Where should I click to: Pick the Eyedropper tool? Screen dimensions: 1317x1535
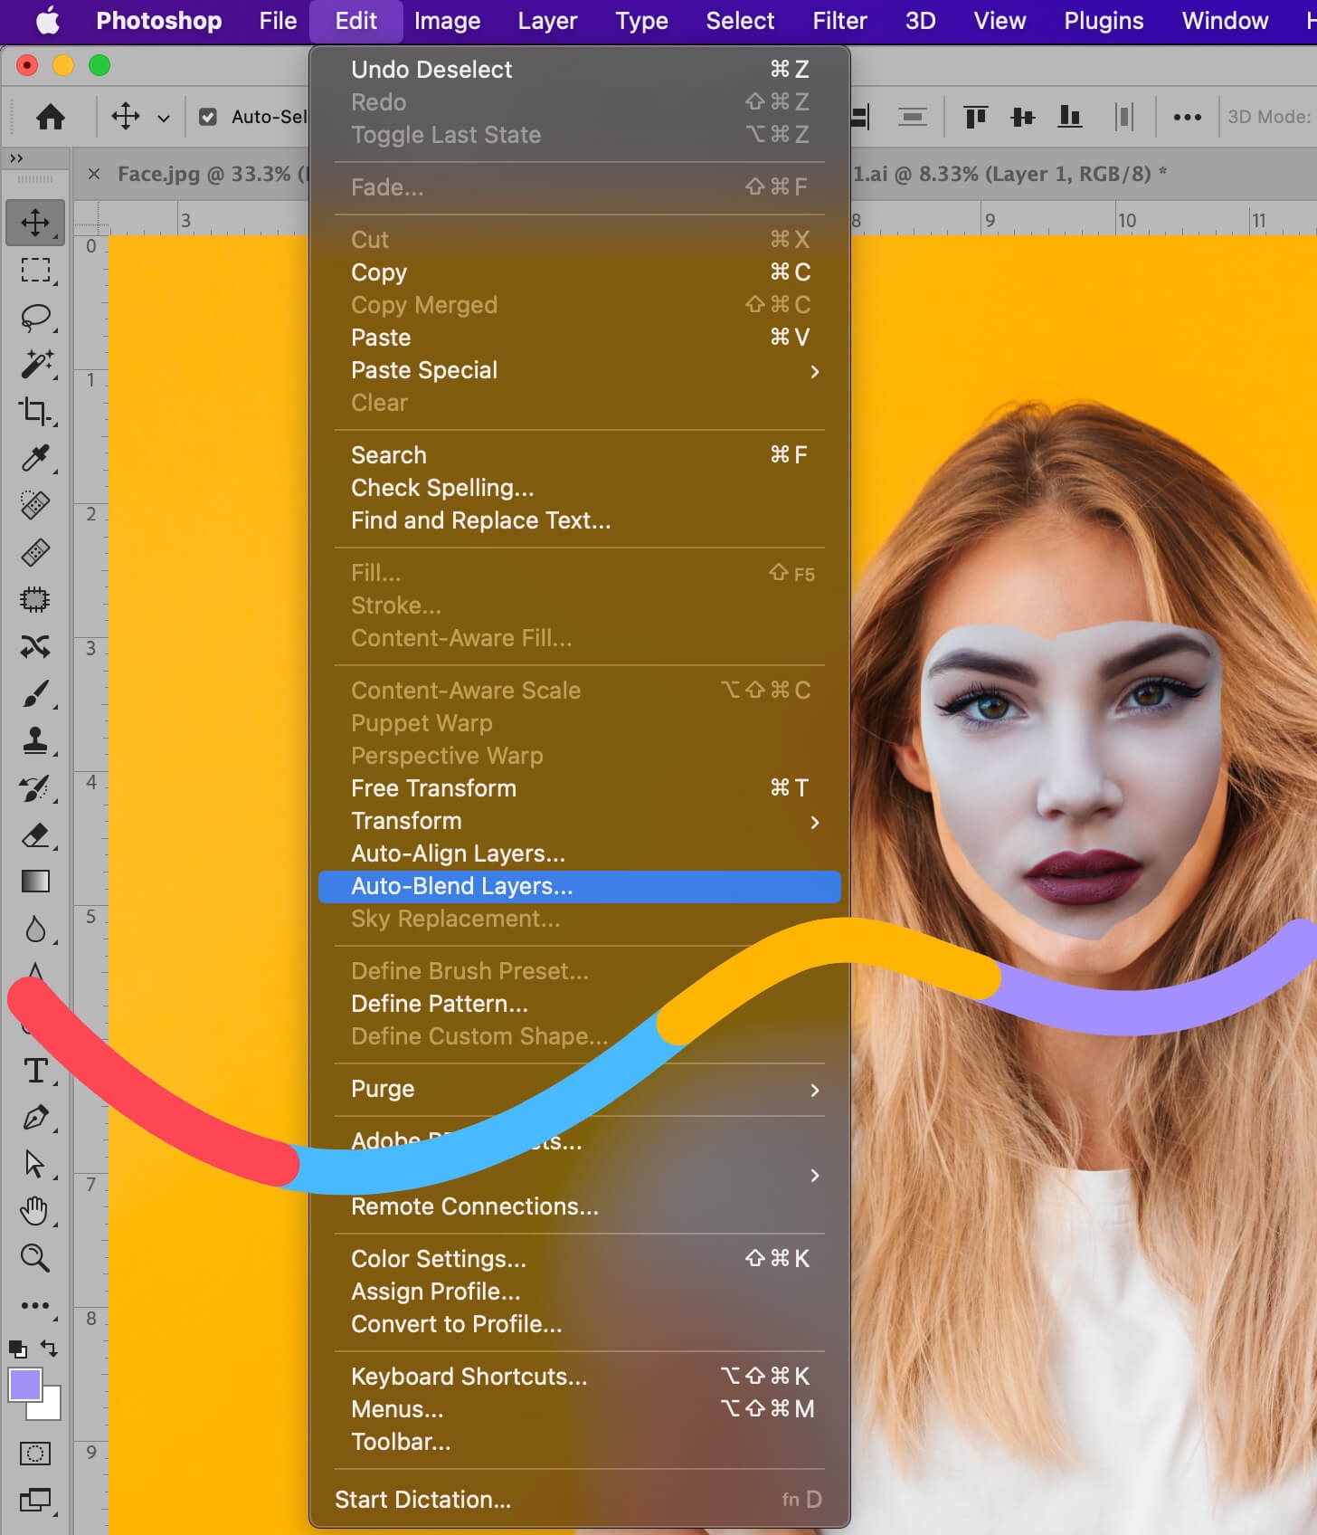pyautogui.click(x=35, y=458)
